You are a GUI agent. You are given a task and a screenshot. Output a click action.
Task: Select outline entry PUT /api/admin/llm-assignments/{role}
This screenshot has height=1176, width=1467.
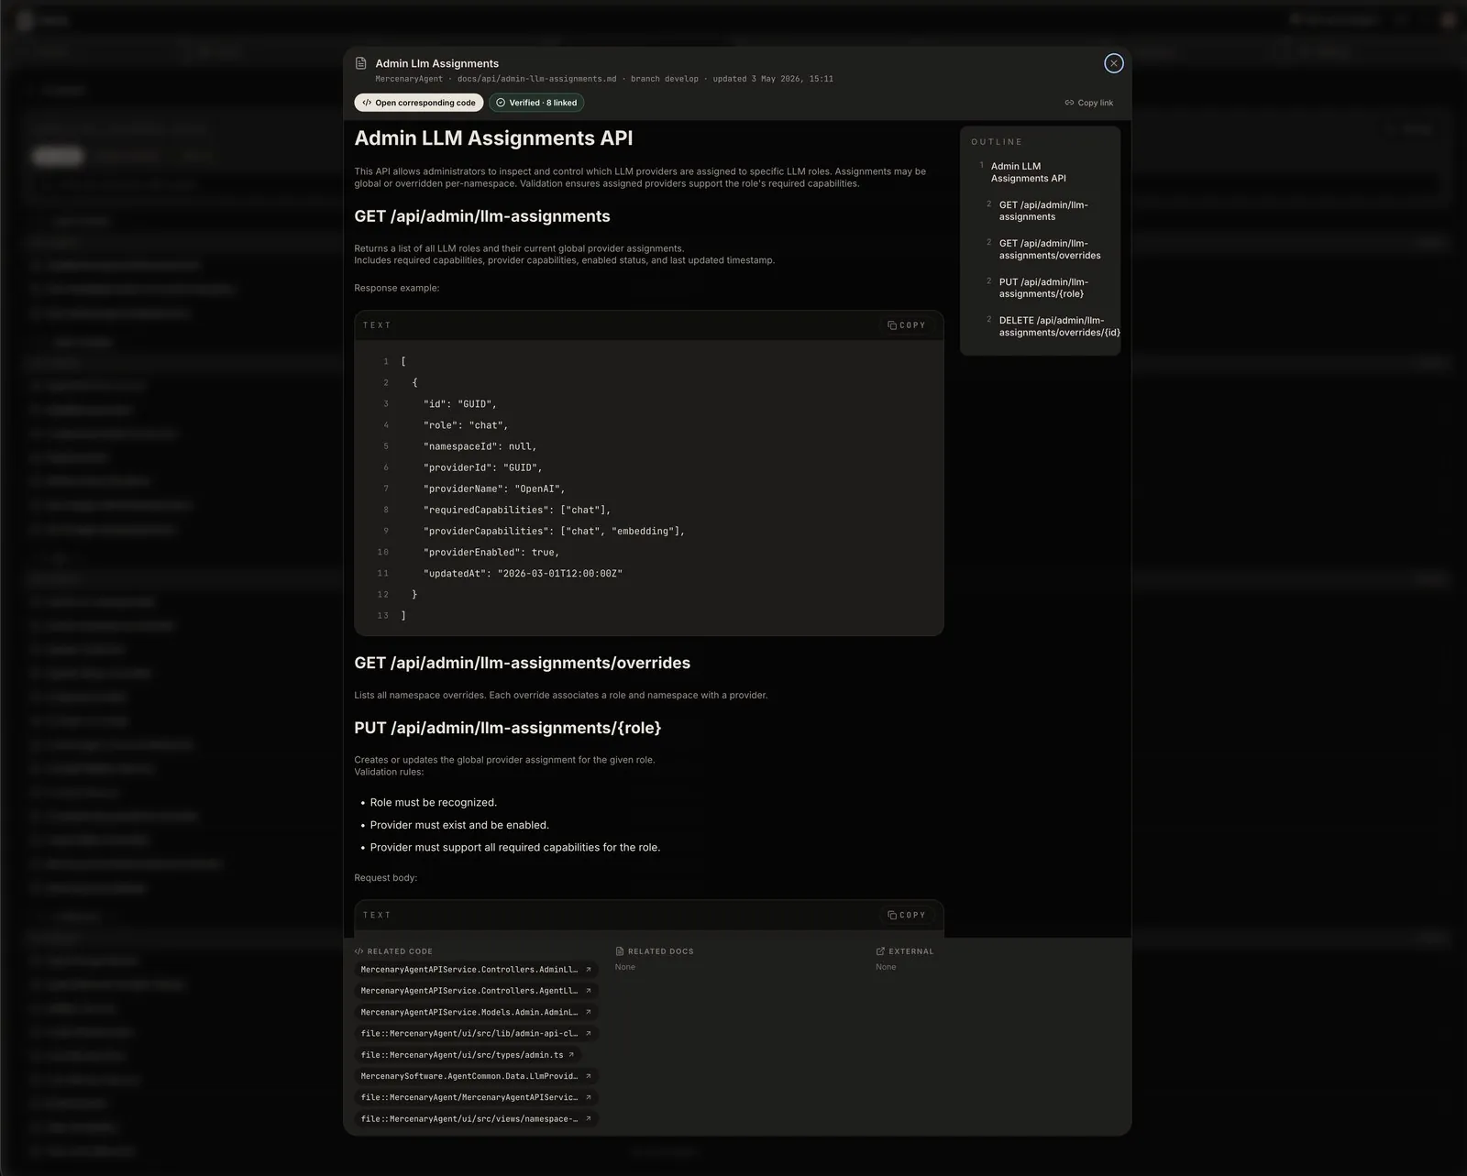tap(1043, 288)
